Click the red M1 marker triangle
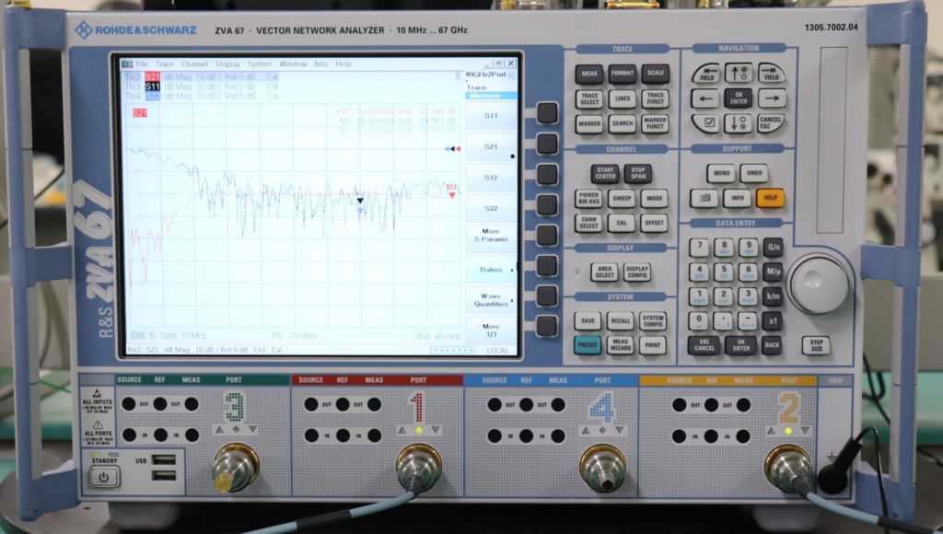The height and width of the screenshot is (534, 943). coord(452,195)
